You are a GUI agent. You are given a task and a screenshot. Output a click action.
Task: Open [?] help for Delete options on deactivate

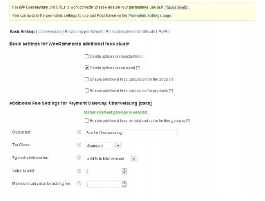pos(140,56)
